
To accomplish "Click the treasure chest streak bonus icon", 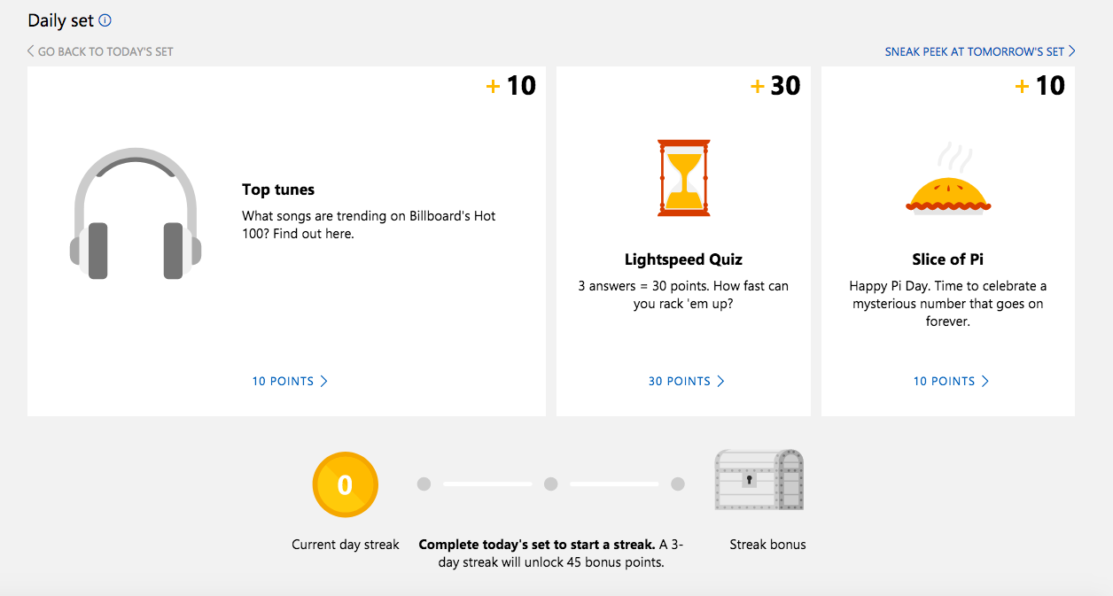I will pos(759,479).
